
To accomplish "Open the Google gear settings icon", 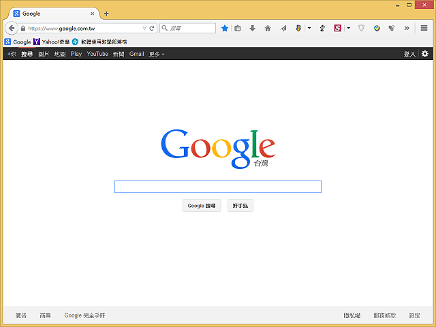I will (425, 54).
